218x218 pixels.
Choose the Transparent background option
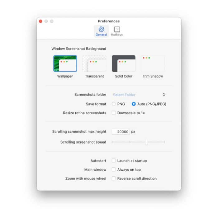[x=94, y=64]
